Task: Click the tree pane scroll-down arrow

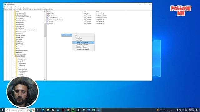Action: coord(45,80)
